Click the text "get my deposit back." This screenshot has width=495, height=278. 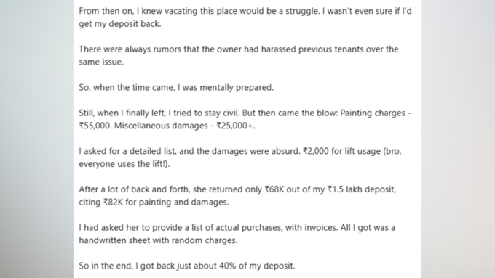pos(120,24)
